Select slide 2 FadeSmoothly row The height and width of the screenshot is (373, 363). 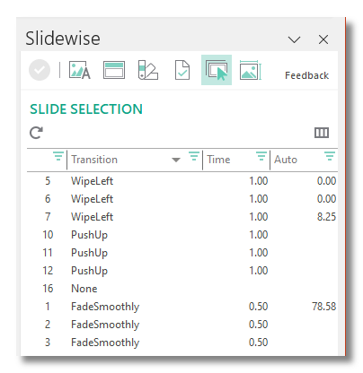pos(182,325)
